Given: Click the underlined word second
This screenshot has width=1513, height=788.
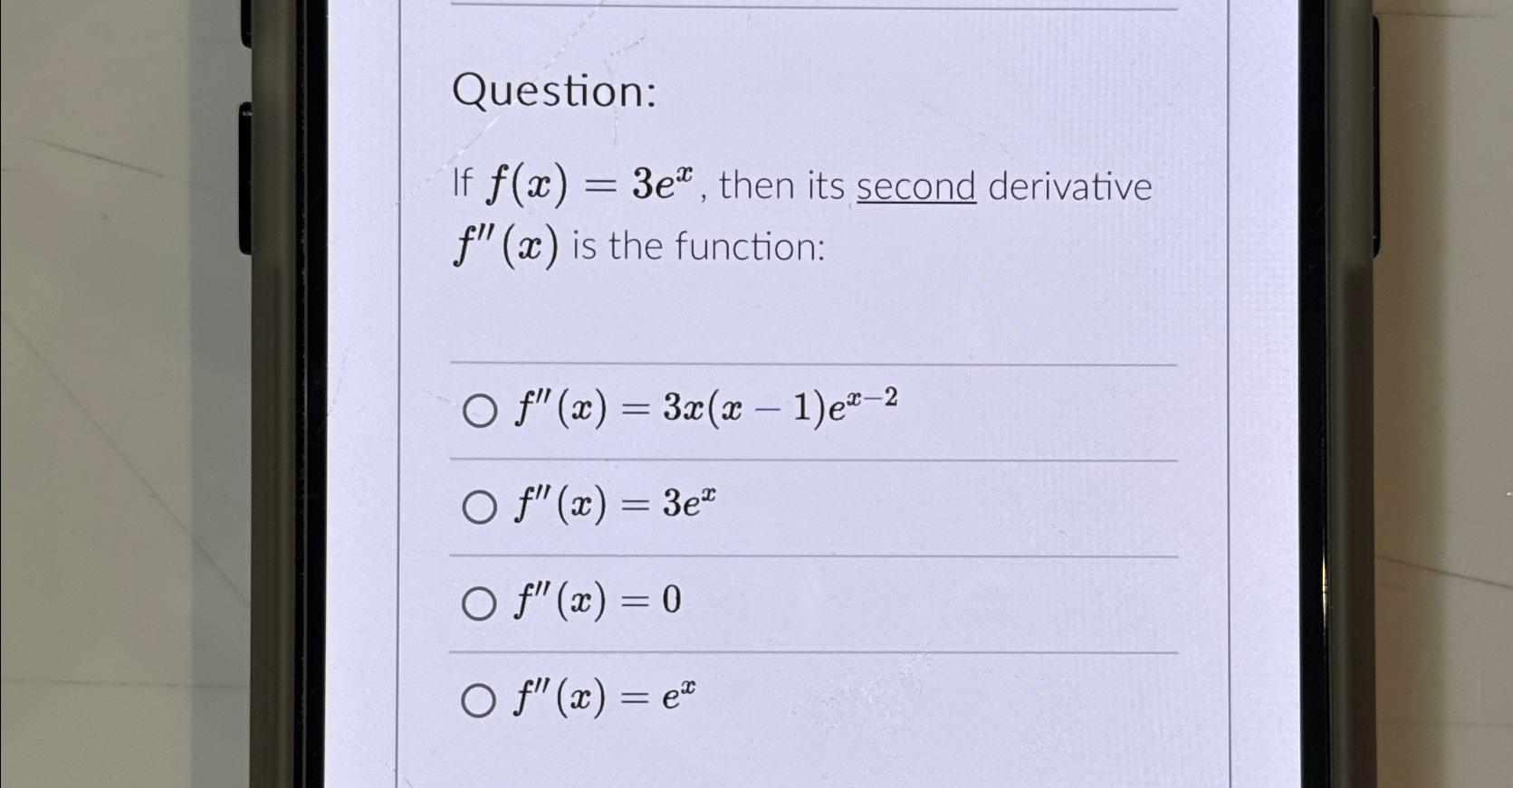Looking at the screenshot, I should (x=915, y=187).
